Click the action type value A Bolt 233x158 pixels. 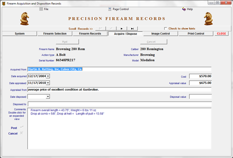pos(61,55)
